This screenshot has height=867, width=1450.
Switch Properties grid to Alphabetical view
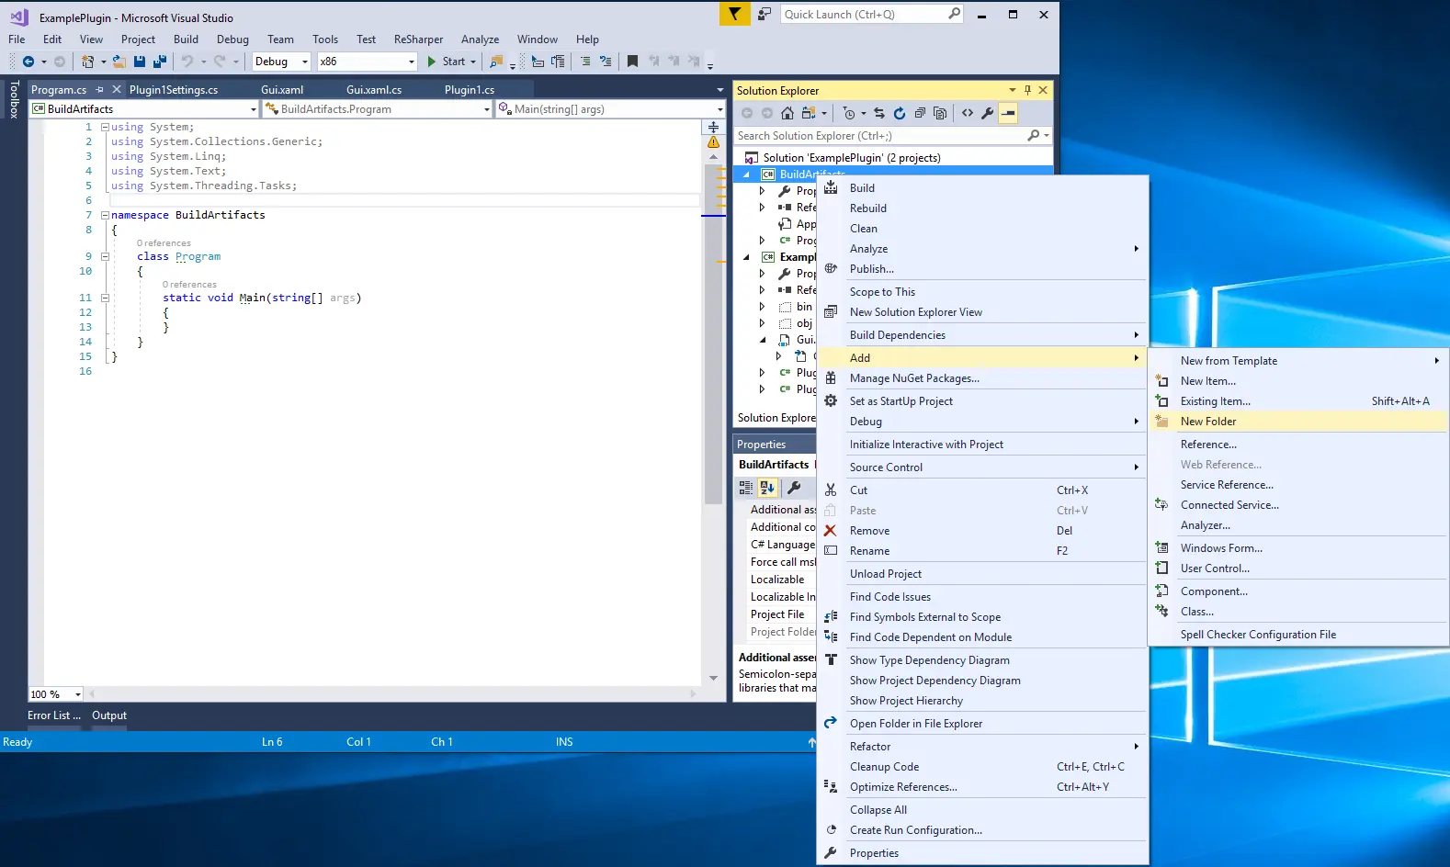767,488
